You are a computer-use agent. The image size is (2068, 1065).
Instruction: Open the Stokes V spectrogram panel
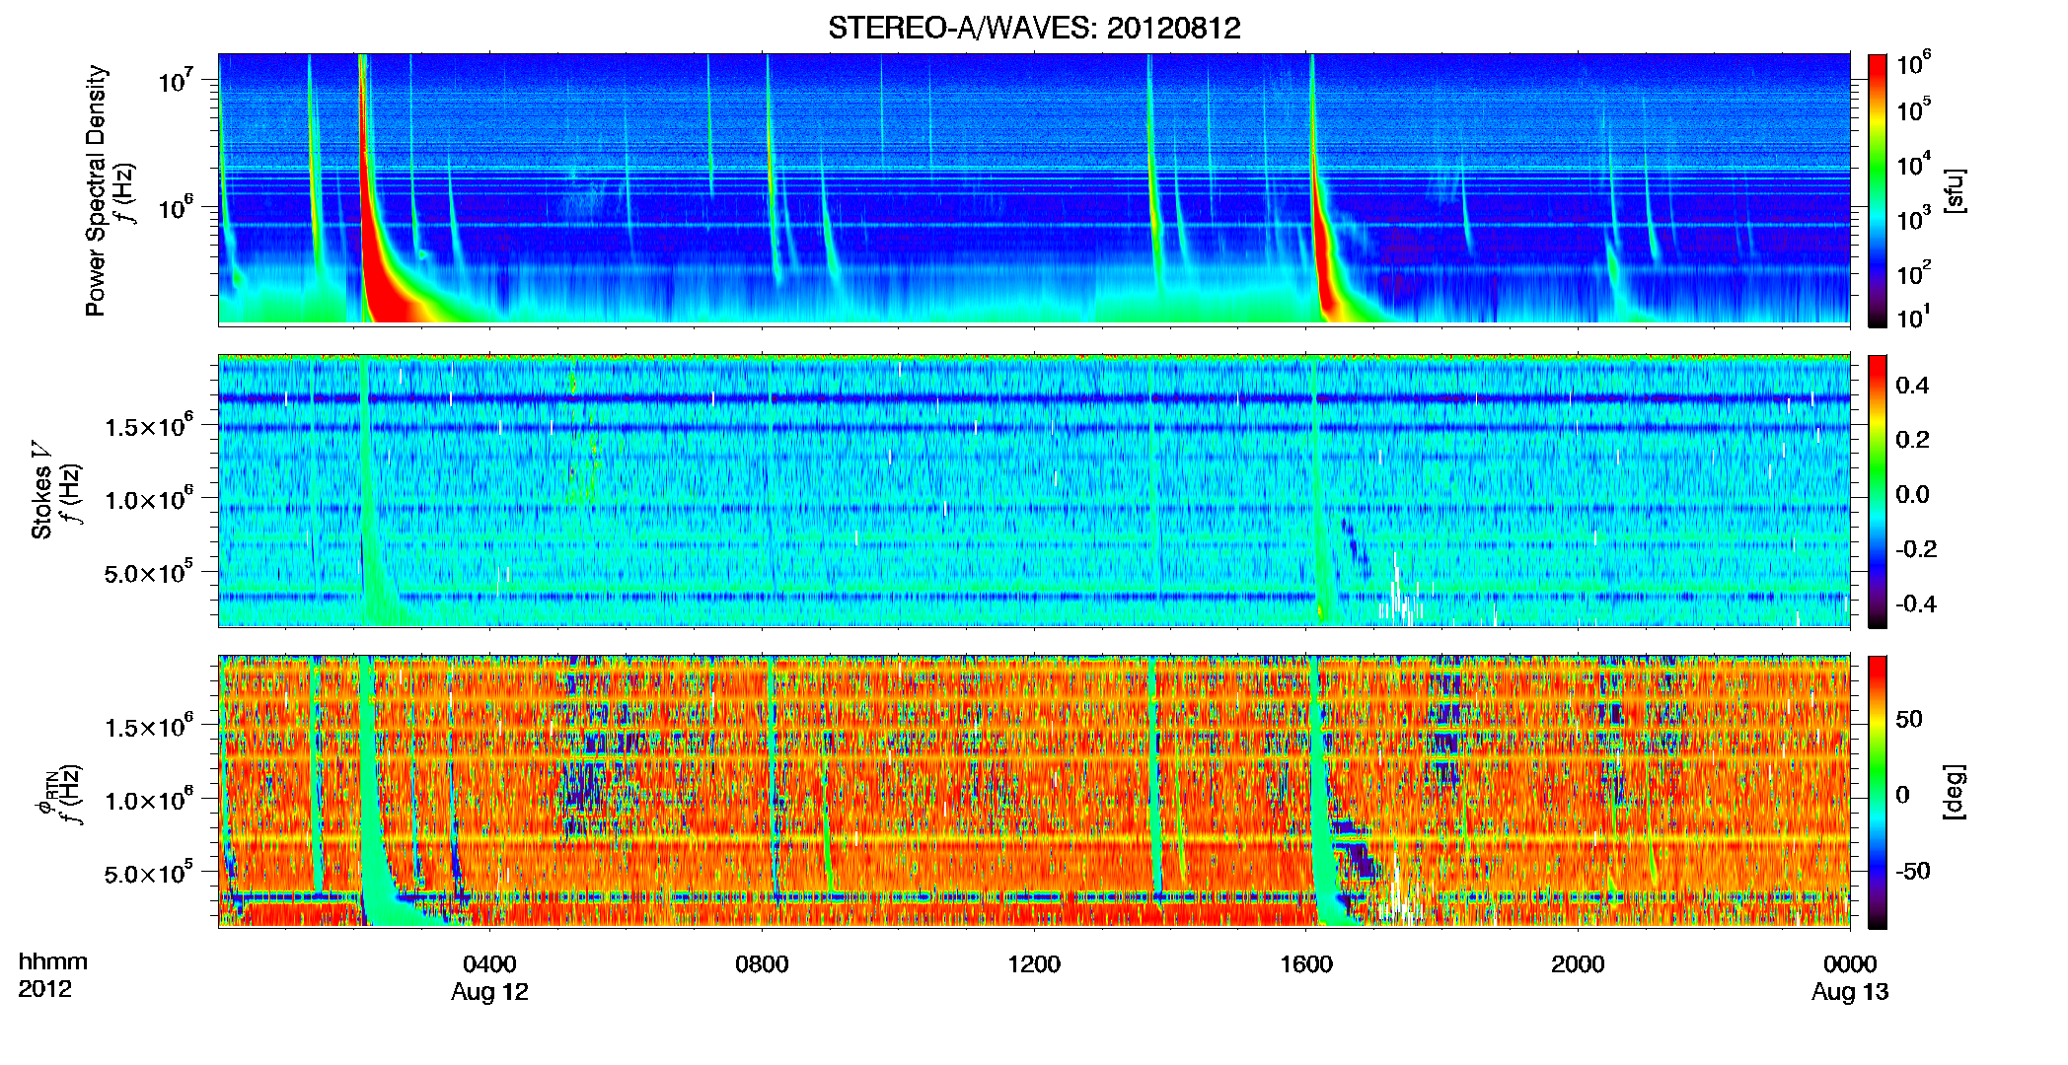tap(1034, 490)
